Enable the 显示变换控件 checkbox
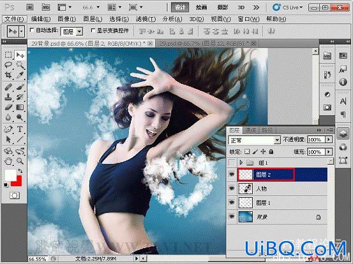Image resolution: width=353 pixels, height=264 pixels. tap(93, 30)
